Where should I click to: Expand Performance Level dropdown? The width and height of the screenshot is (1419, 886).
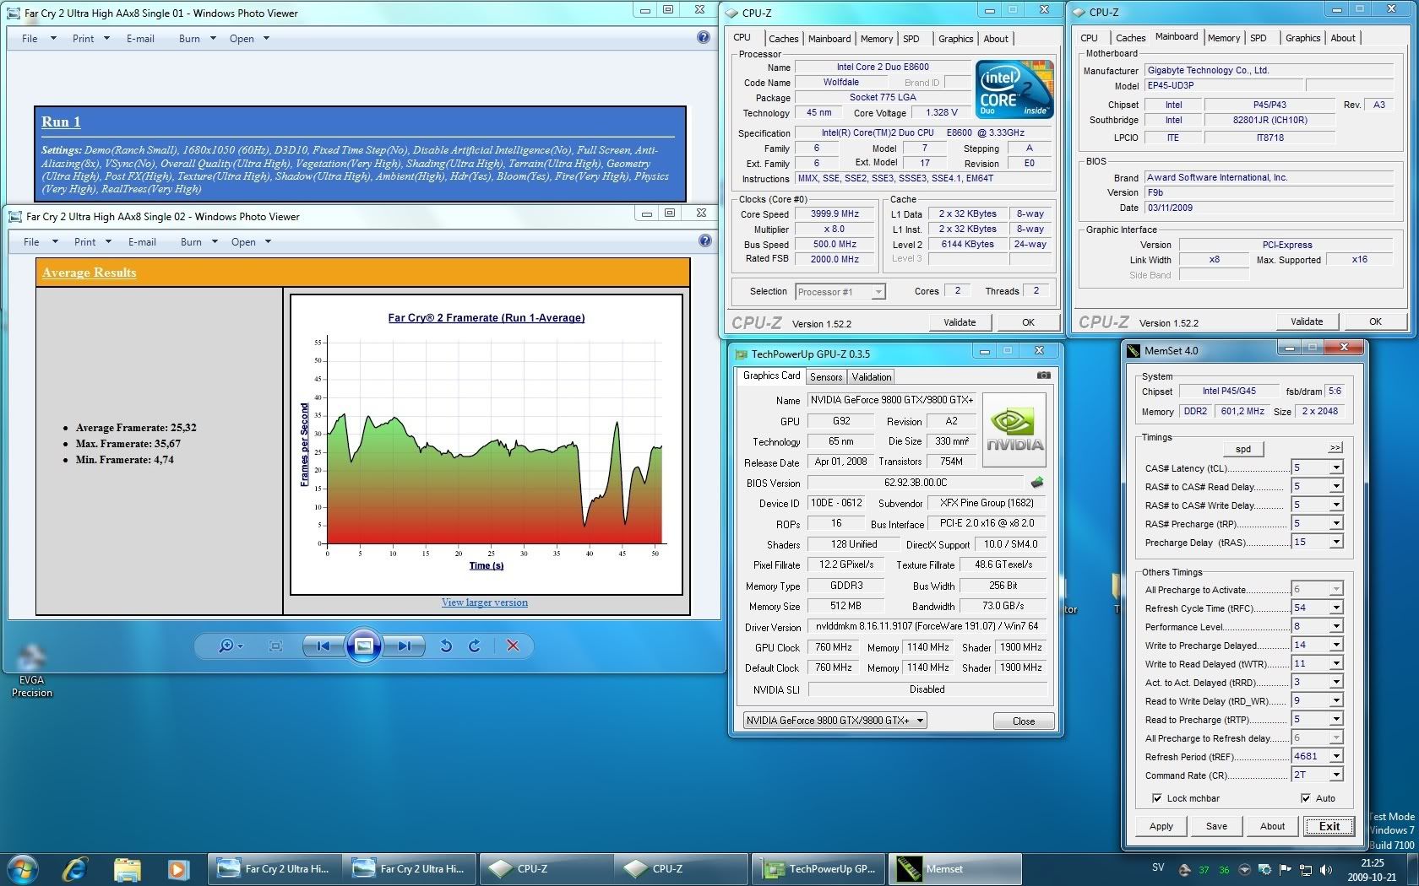1336,626
